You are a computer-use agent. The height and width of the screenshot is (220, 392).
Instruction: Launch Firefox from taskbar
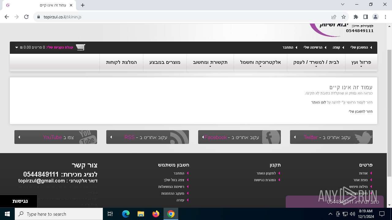[x=156, y=214]
